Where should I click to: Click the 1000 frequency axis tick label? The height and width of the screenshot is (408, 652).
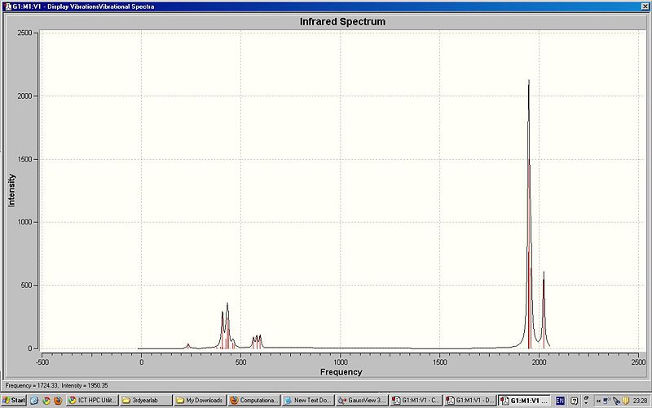click(341, 362)
